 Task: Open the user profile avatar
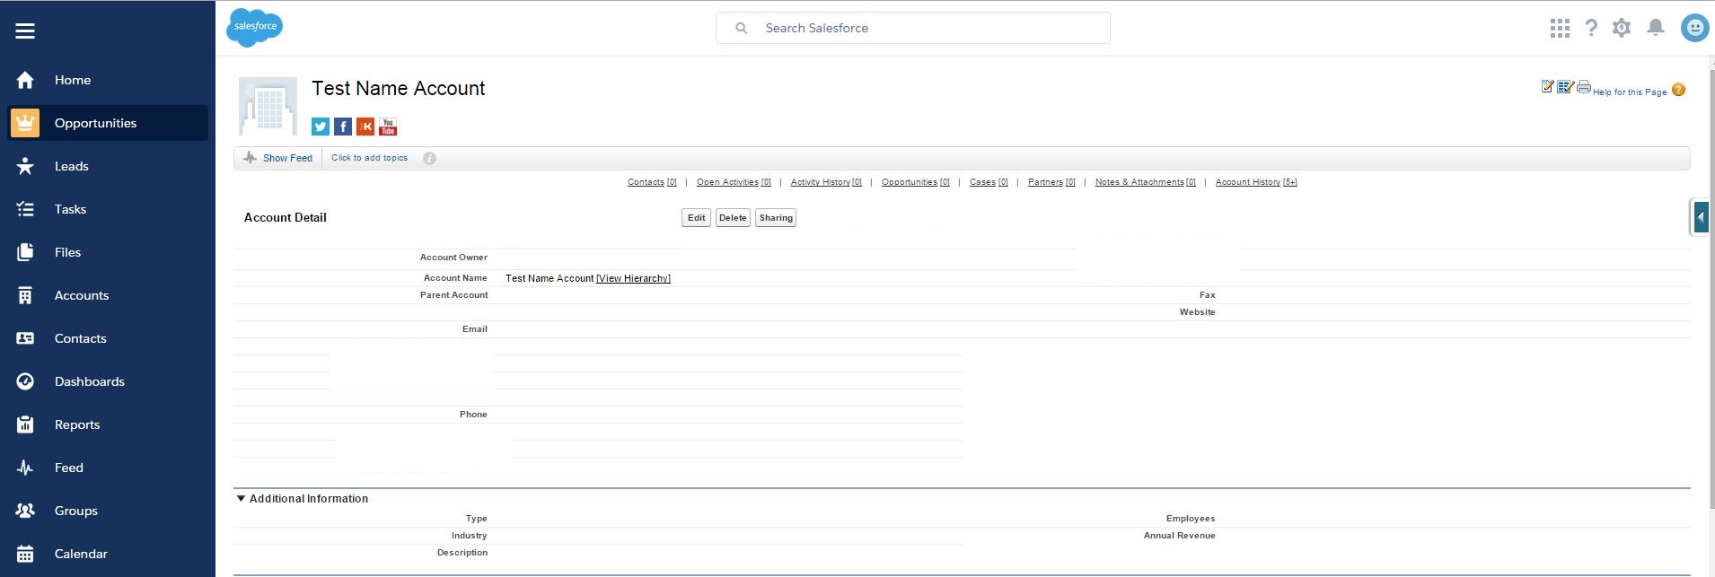1694,28
